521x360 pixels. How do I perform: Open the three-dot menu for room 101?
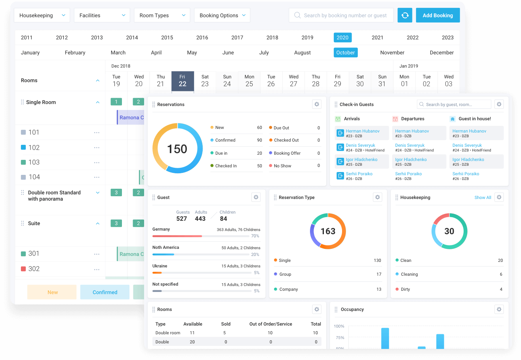pos(97,133)
